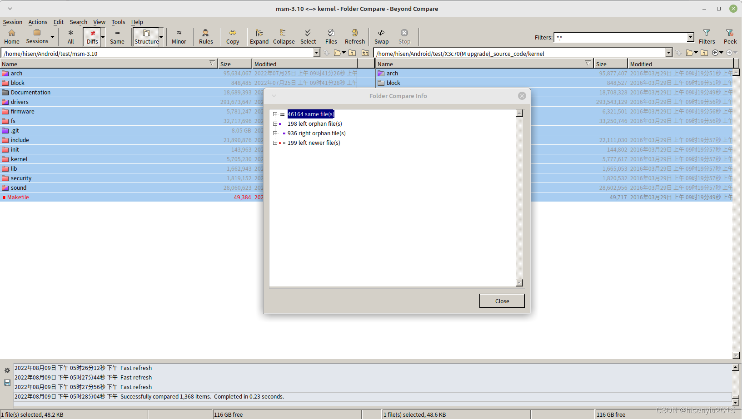The height and width of the screenshot is (419, 742).
Task: Expand the 46164 same file(s) node
Action: point(275,114)
